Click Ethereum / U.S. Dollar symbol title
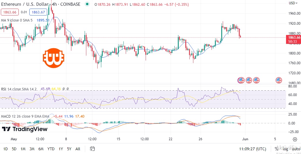 25,4
